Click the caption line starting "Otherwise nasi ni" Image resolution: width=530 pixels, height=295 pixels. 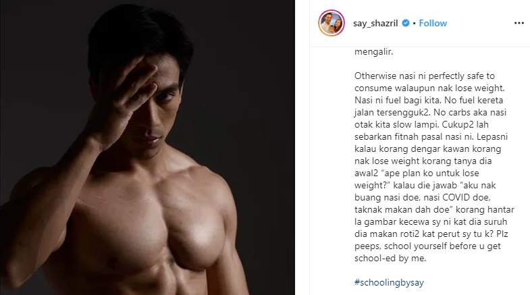(425, 76)
